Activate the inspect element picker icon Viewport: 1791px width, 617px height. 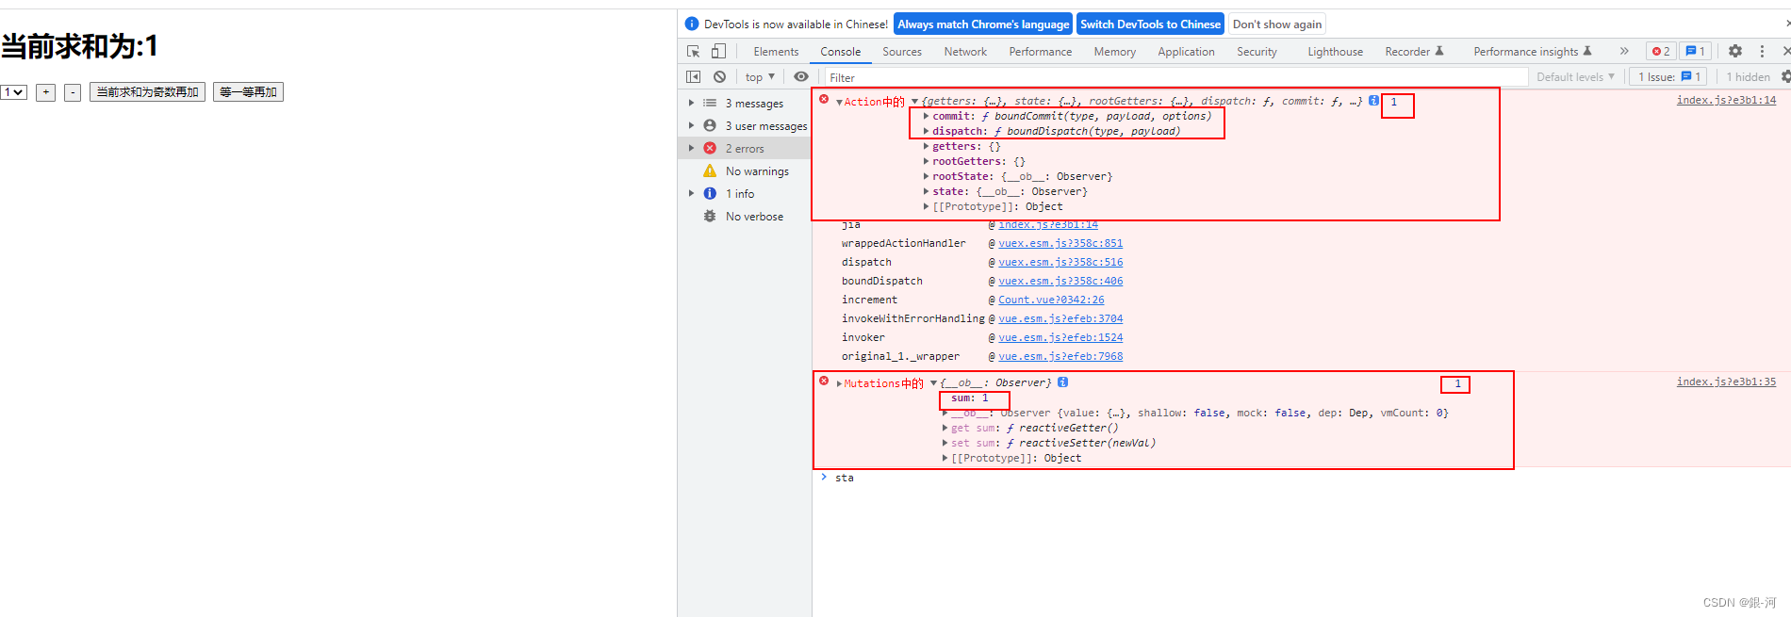pyautogui.click(x=694, y=52)
